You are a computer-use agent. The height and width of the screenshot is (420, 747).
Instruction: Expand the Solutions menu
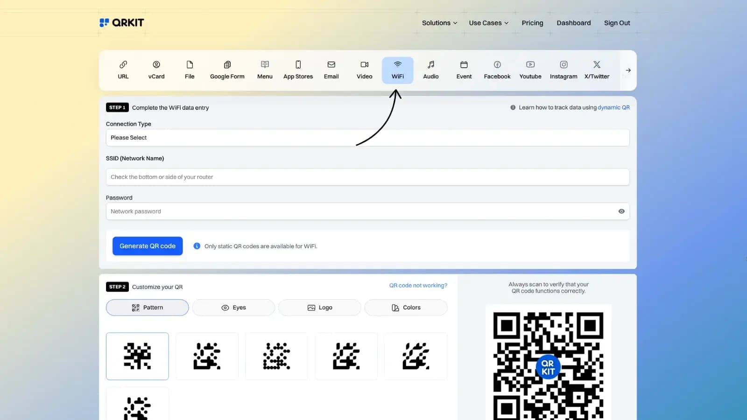(438, 22)
